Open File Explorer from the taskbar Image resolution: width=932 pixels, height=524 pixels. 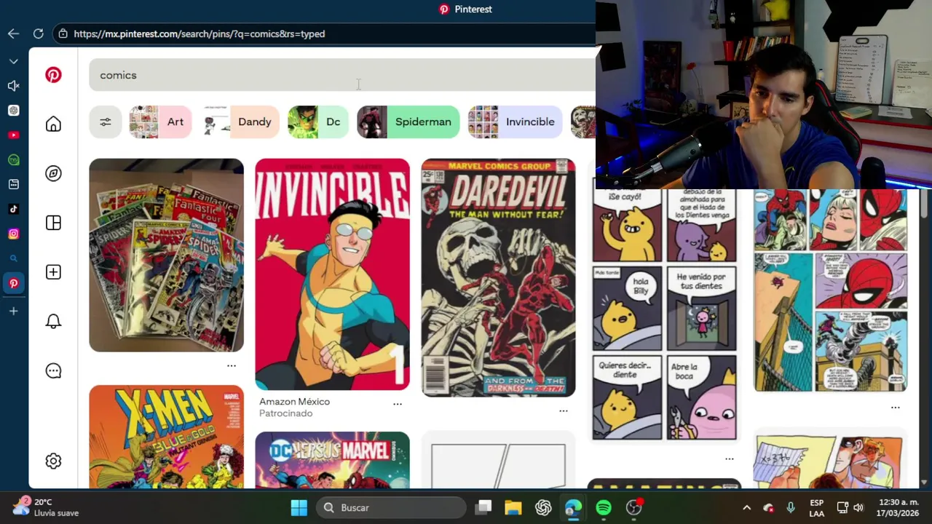point(513,507)
